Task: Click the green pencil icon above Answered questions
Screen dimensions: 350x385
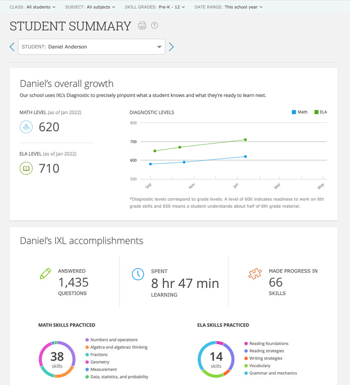Action: point(46,274)
